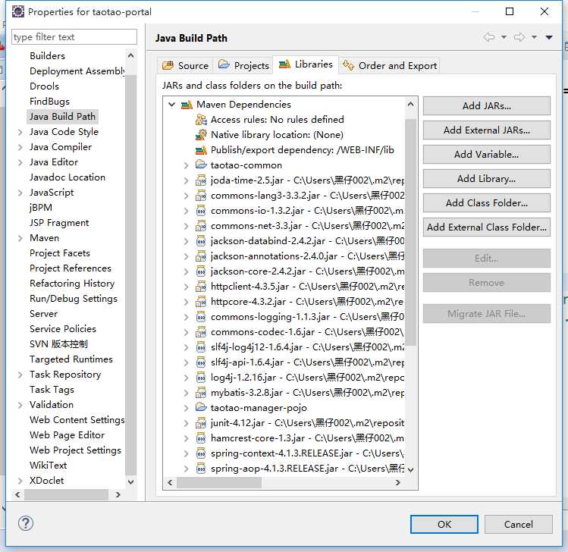Viewport: 568px width, 552px height.
Task: Click the slf4j-api-1.6.4.jar jar icon
Action: pyautogui.click(x=201, y=362)
